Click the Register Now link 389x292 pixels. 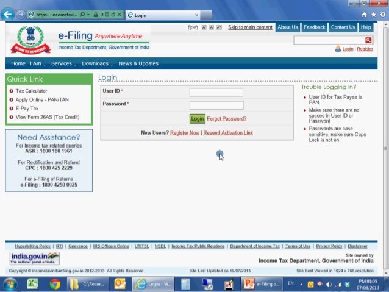(x=185, y=133)
